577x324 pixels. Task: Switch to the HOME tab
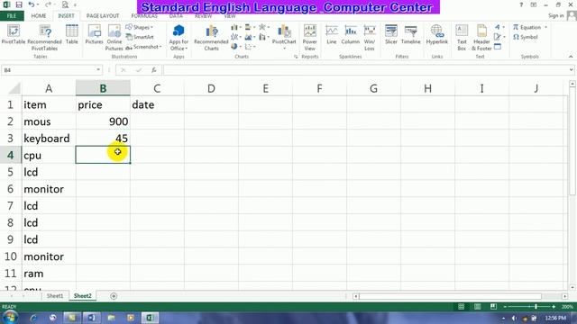[39, 16]
